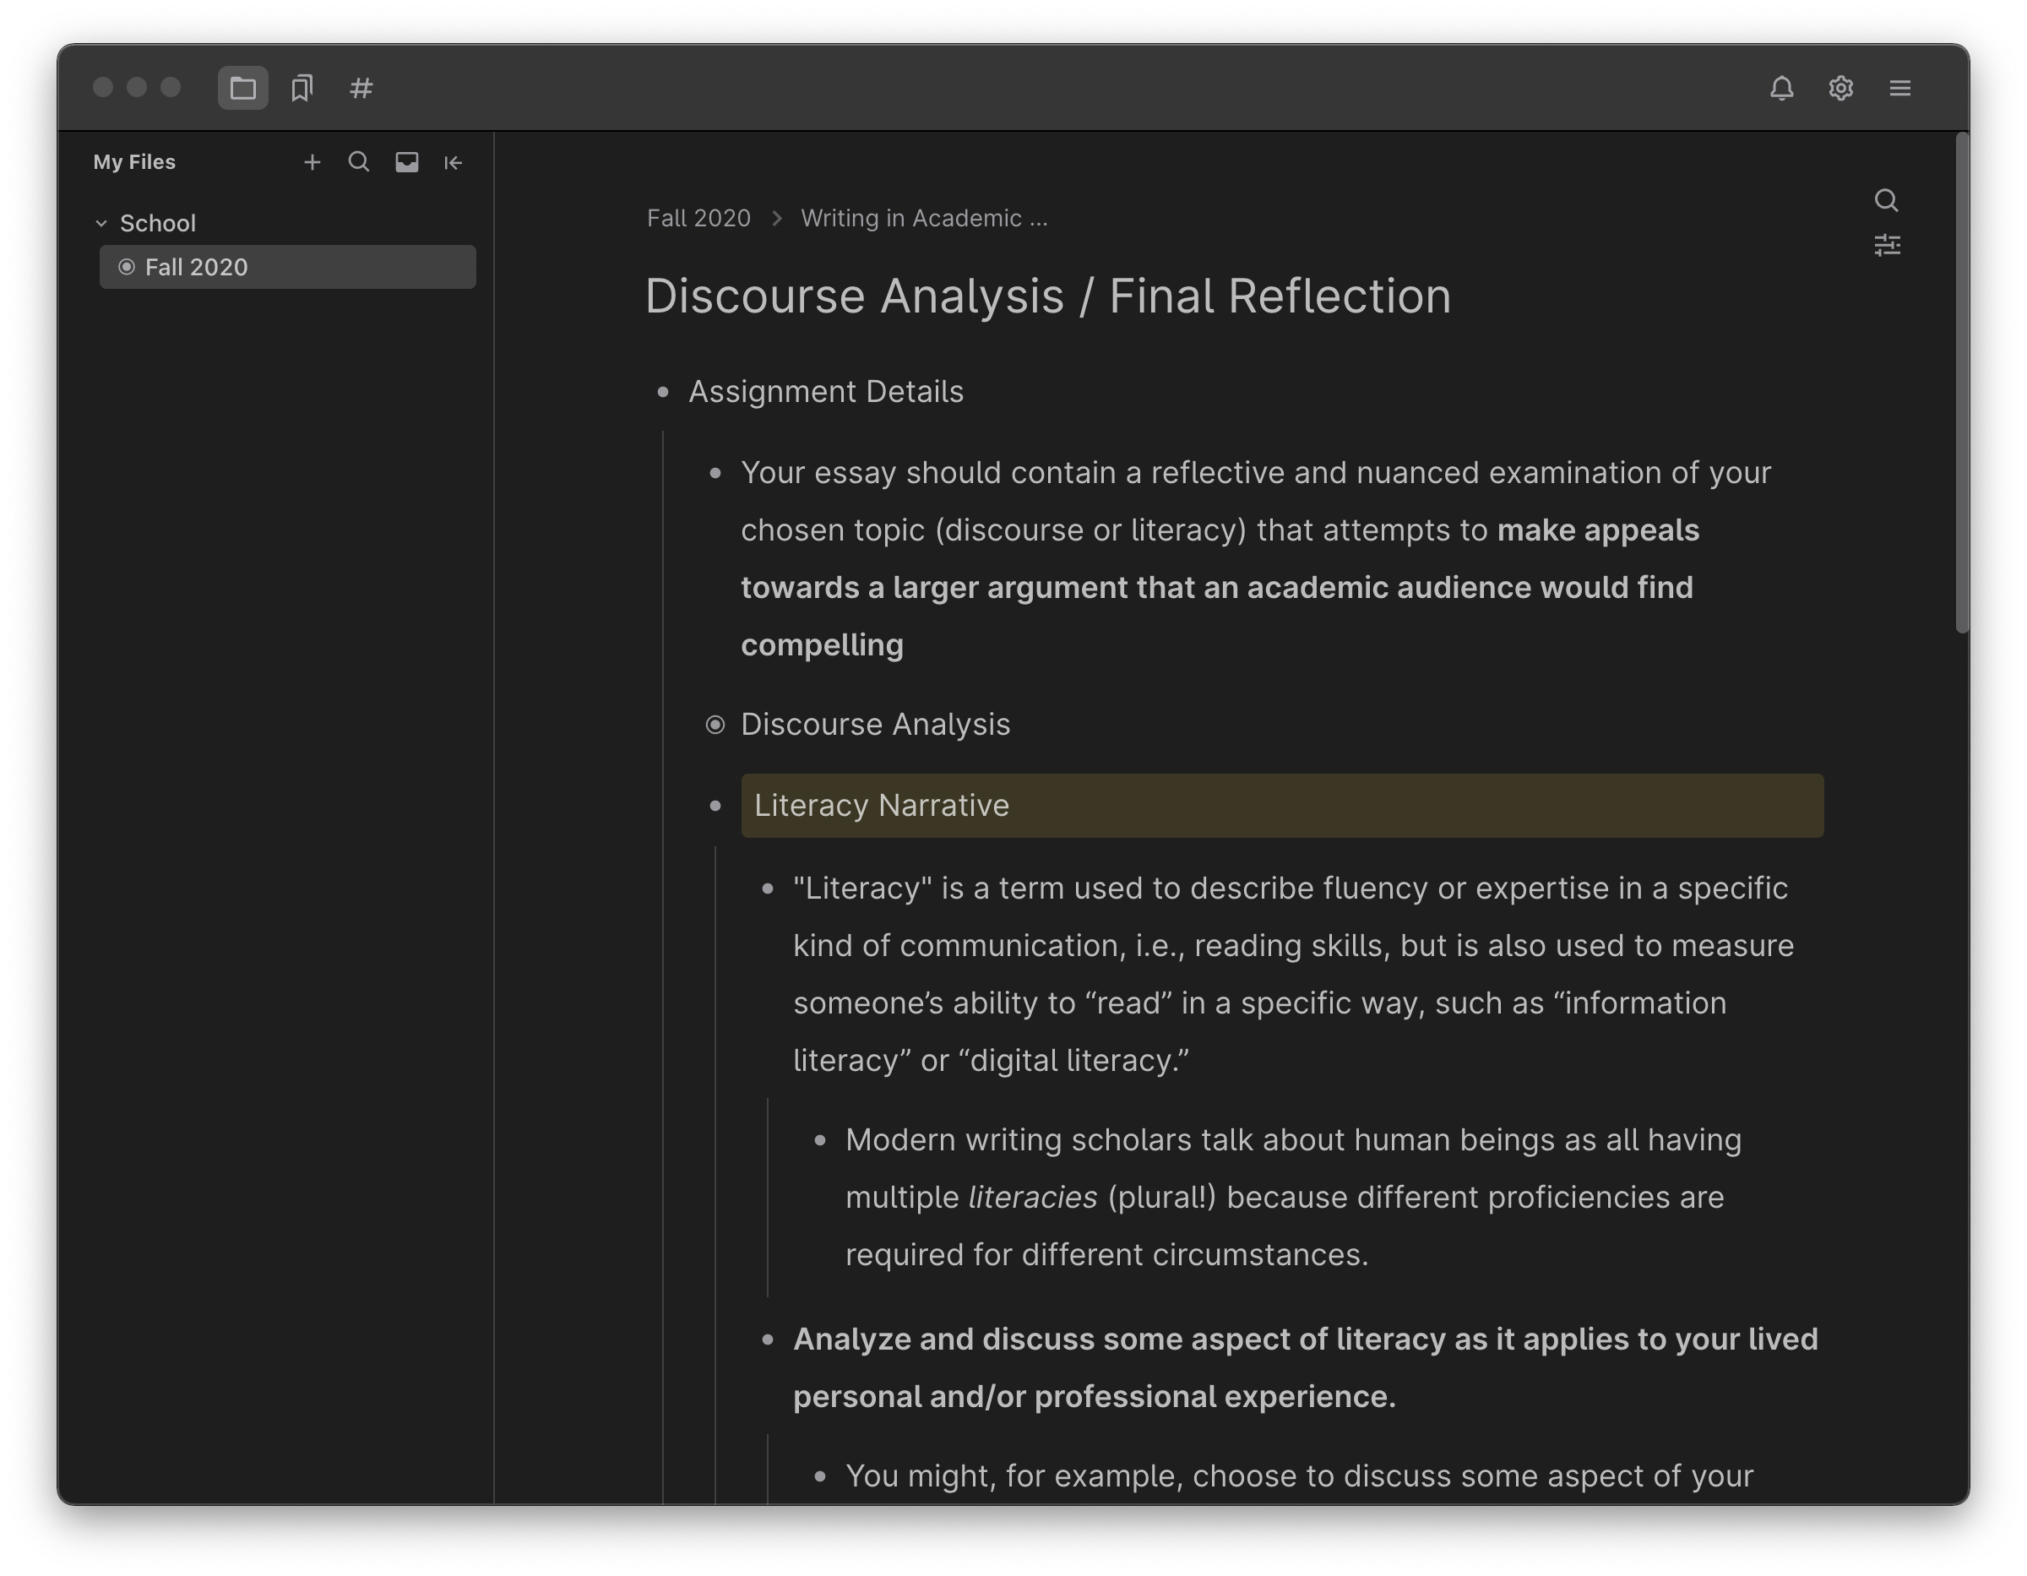Image resolution: width=2027 pixels, height=1576 pixels.
Task: Click the document vertical scrollbar
Action: click(x=1961, y=385)
